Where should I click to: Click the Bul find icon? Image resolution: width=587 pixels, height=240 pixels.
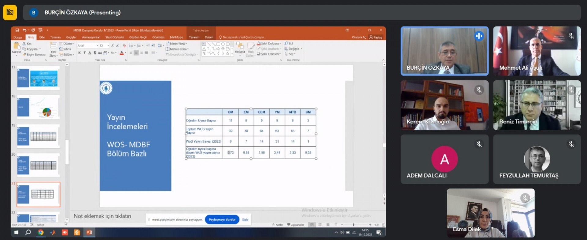[286, 44]
